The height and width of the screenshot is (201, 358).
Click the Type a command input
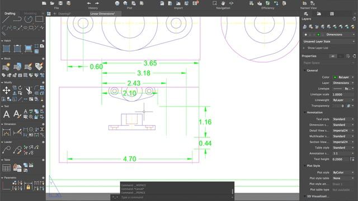176,197
